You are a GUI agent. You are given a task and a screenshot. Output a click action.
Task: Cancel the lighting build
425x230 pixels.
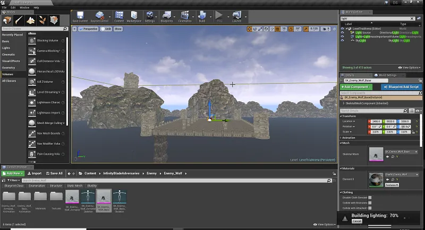click(356, 221)
